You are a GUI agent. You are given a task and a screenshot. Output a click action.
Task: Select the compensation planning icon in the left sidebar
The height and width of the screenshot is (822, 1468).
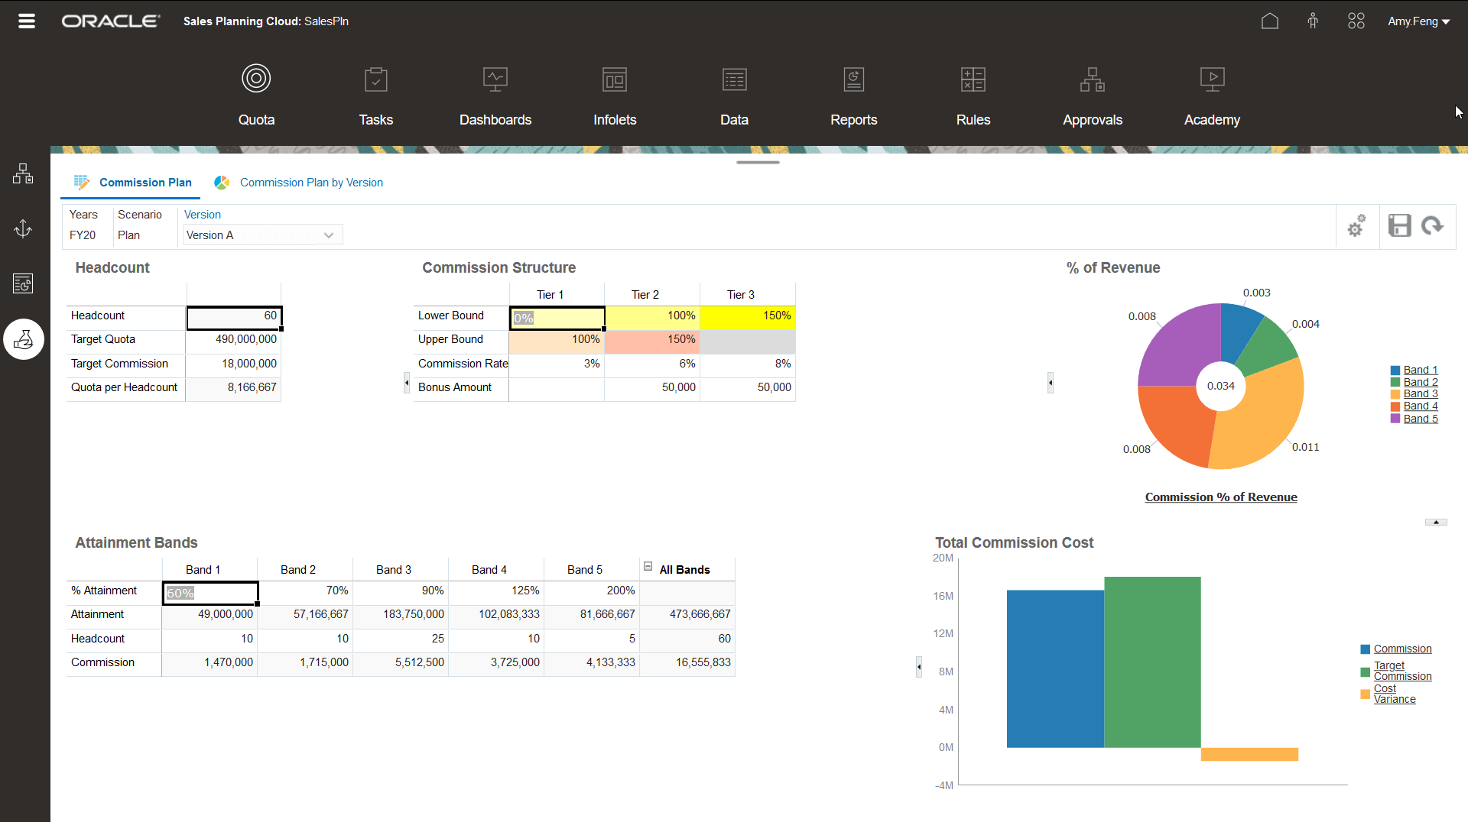click(x=24, y=339)
